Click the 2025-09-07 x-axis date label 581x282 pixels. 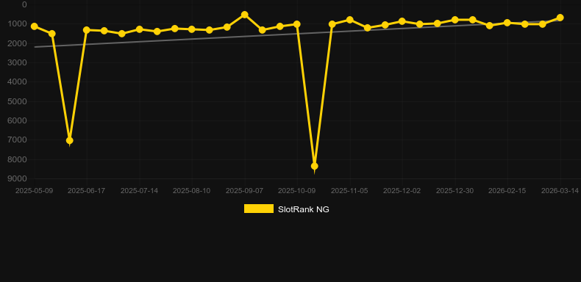click(x=245, y=191)
